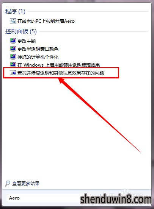Image resolution: width=154 pixels, height=209 pixels.
Task: Expand the 程序 (1) results group header
Action: pyautogui.click(x=15, y=11)
